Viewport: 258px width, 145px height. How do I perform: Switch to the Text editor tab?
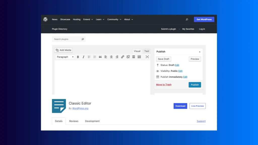[x=147, y=51]
